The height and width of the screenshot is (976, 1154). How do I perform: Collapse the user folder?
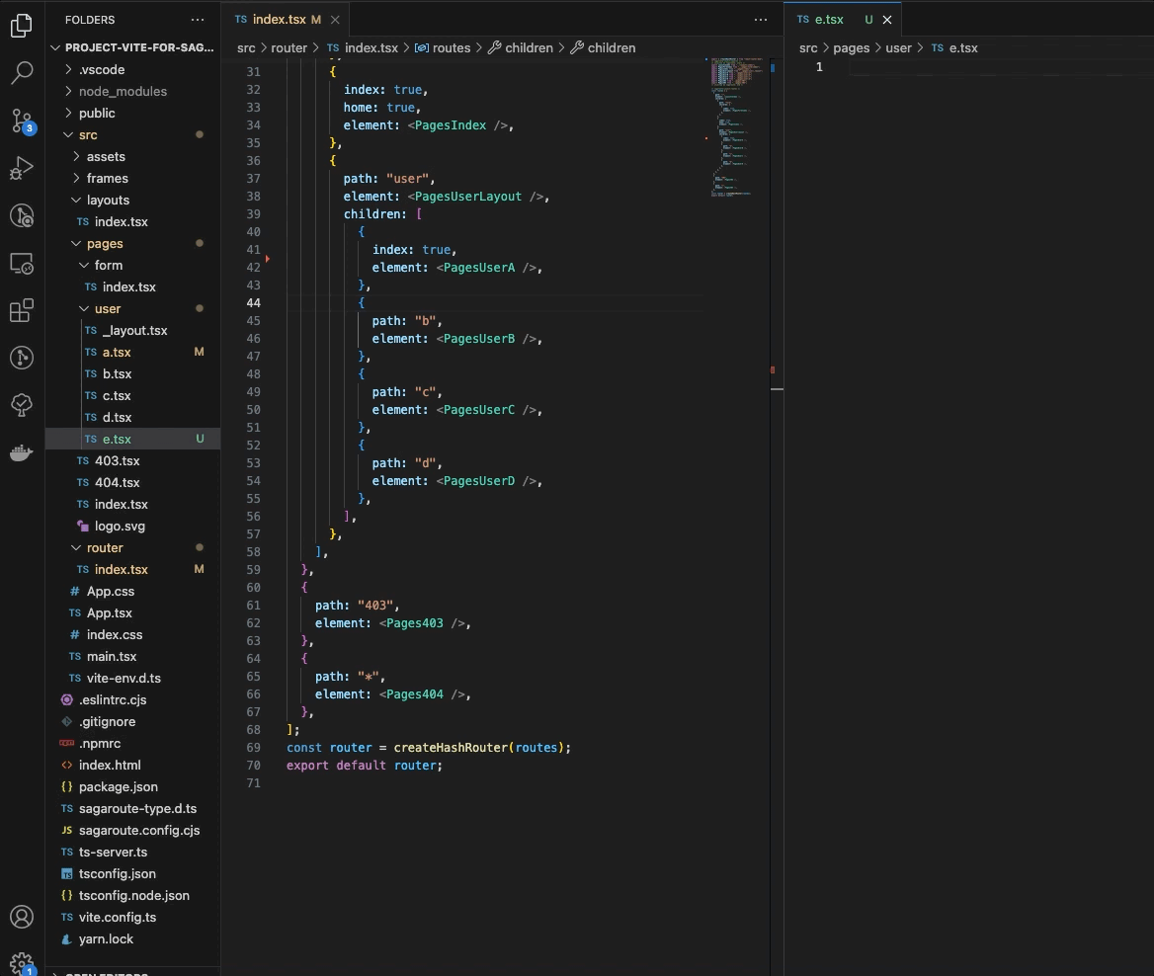(132, 308)
